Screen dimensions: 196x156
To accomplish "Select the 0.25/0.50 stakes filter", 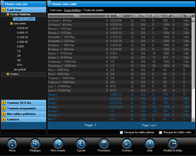I will (x=22, y=42).
